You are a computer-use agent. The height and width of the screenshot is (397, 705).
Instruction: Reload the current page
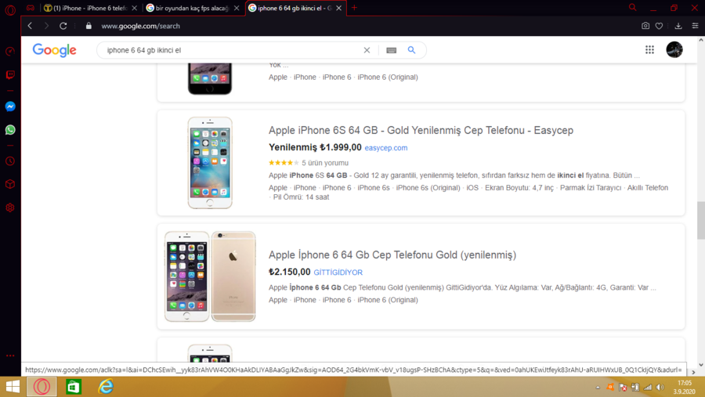point(63,26)
